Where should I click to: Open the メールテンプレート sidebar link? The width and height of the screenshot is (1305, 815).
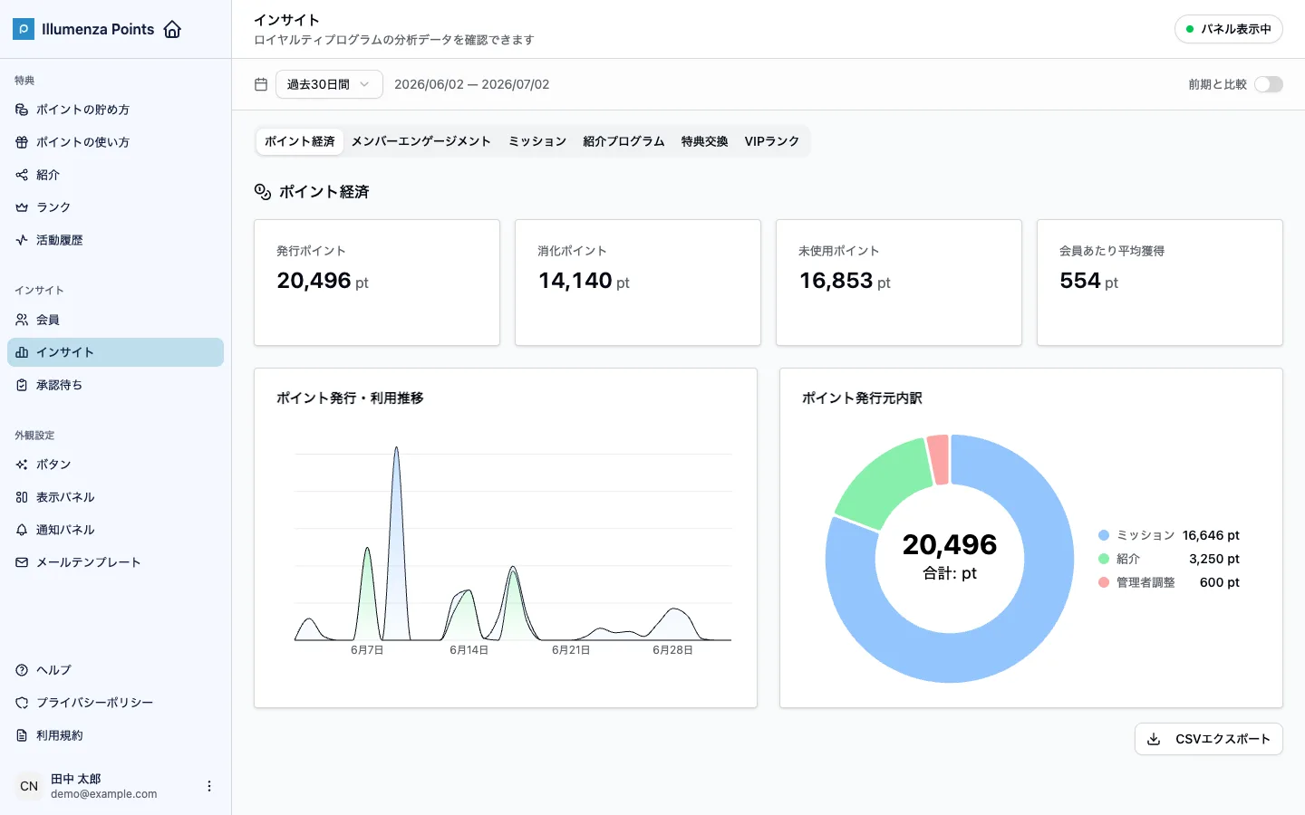[115, 562]
